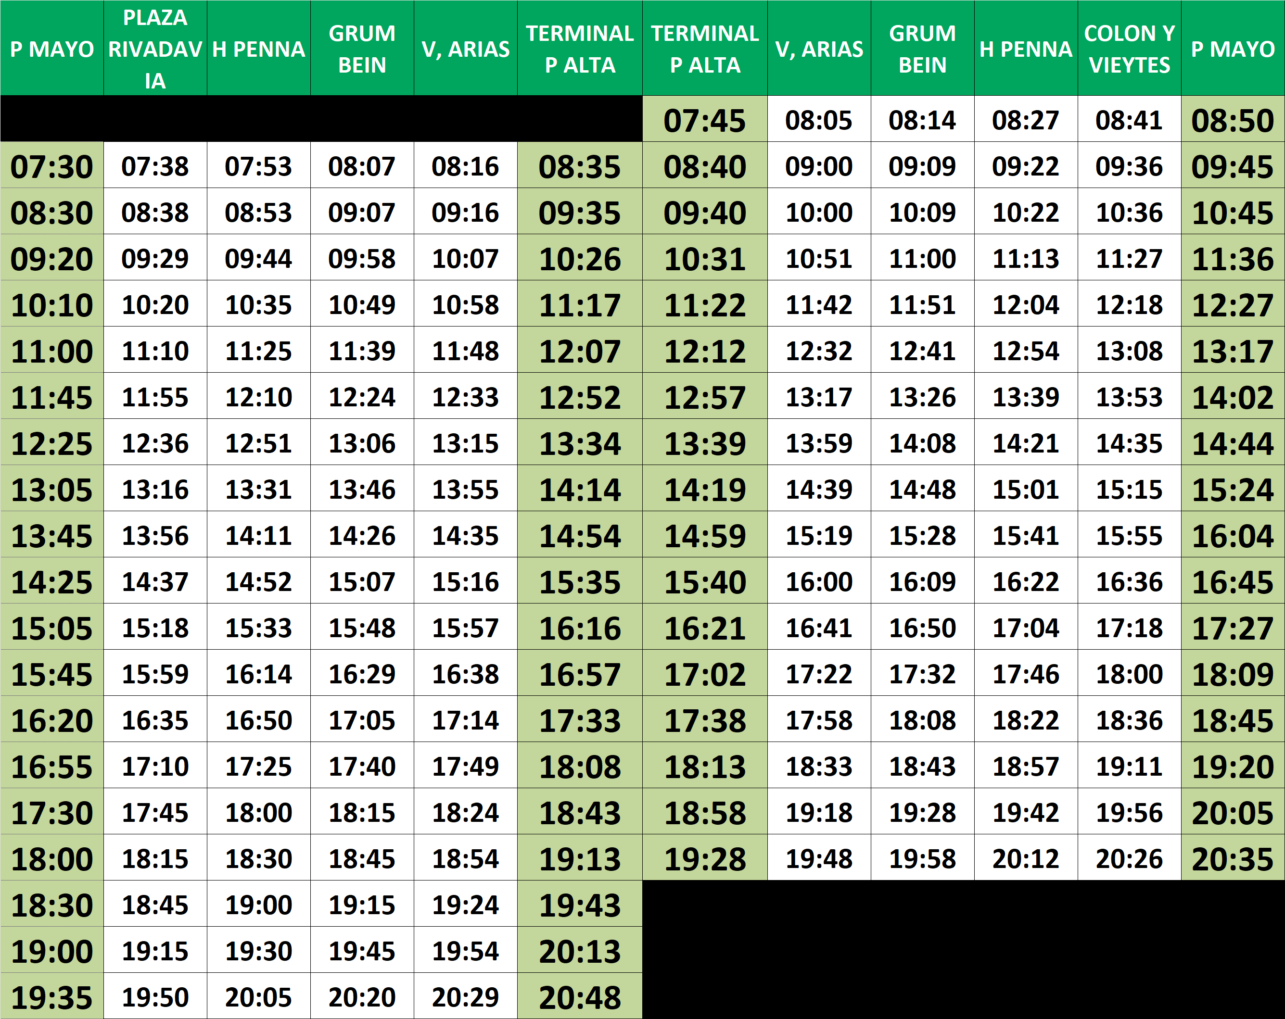Select the 10:26 terminal arrival cell
The width and height of the screenshot is (1285, 1019).
pyautogui.click(x=579, y=258)
